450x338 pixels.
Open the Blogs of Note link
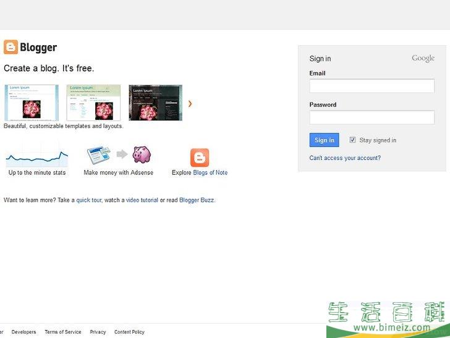(210, 172)
